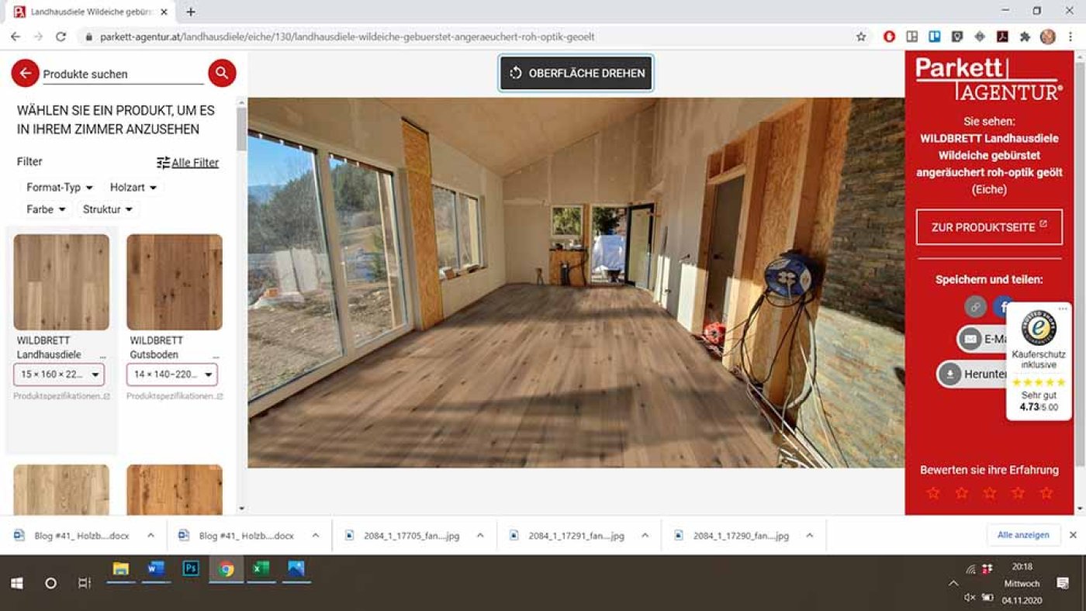Open Photoshop from the taskbar
Screen dimensions: 1086x611
[x=191, y=569]
